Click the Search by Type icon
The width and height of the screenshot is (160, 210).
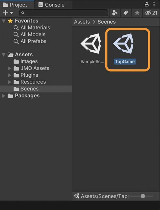coord(115,13)
